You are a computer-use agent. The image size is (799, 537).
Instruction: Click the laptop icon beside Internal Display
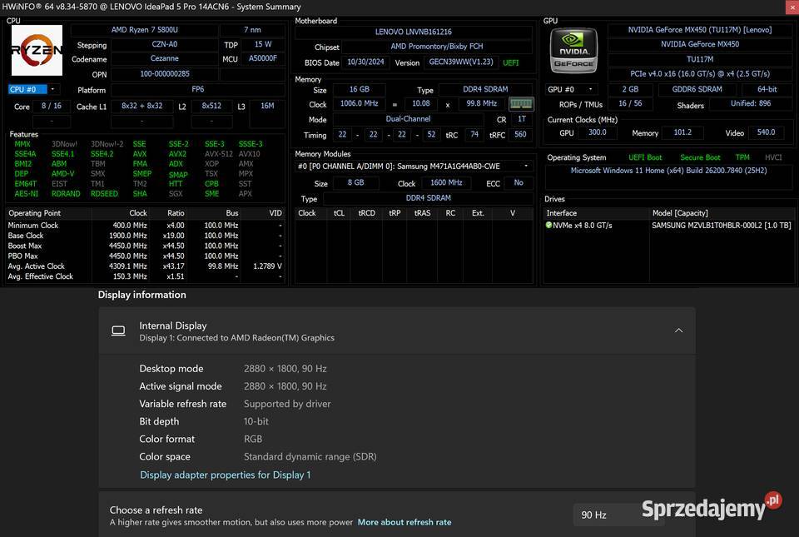point(118,331)
